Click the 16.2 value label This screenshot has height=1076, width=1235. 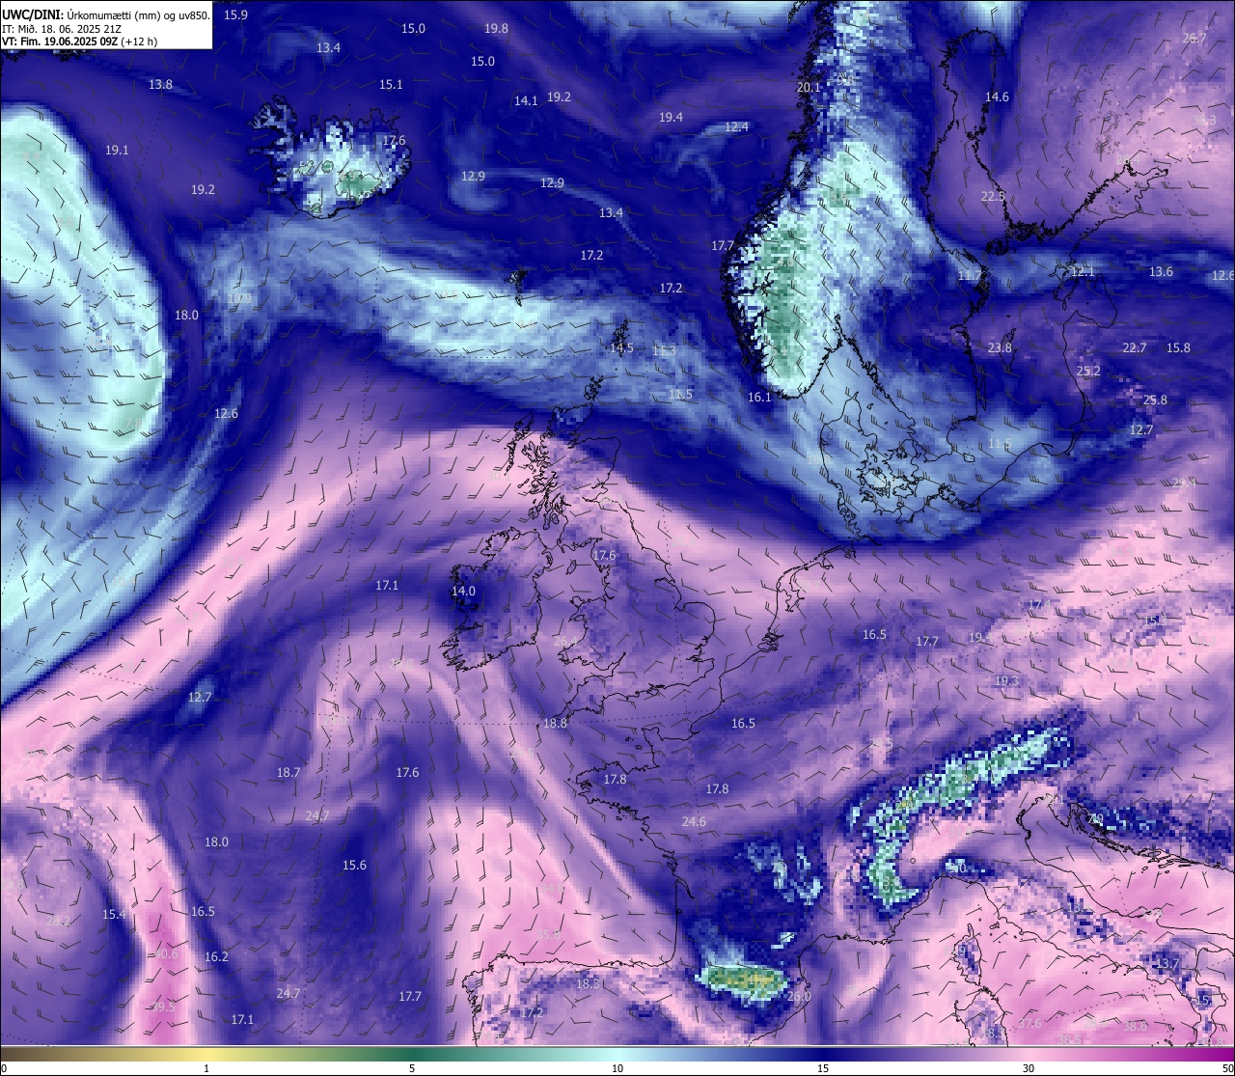click(216, 957)
